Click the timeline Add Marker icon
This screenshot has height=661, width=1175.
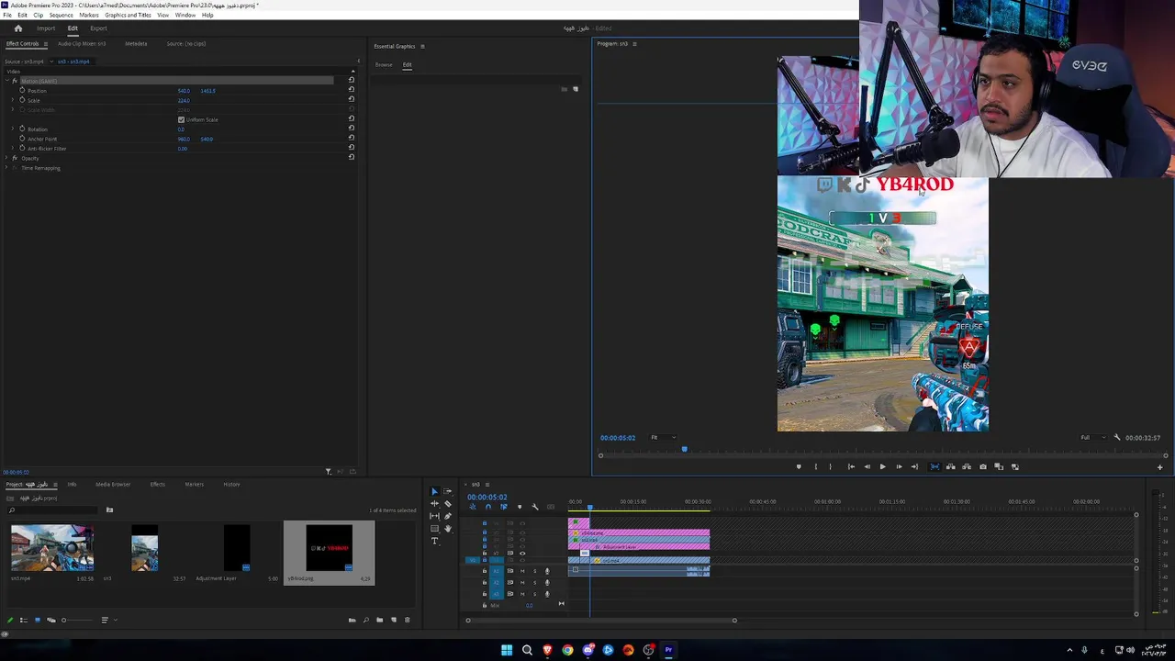[x=520, y=507]
